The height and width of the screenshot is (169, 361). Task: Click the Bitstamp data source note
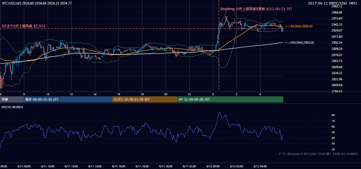(x=318, y=154)
